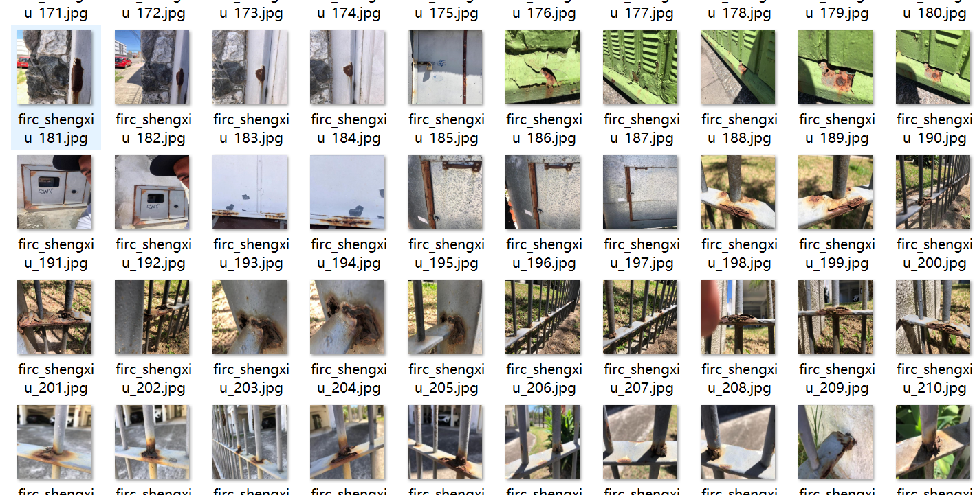The height and width of the screenshot is (495, 975).
Task: Click the green wall thumbnail firc_shengxiu_186.jpg
Action: pyautogui.click(x=543, y=67)
